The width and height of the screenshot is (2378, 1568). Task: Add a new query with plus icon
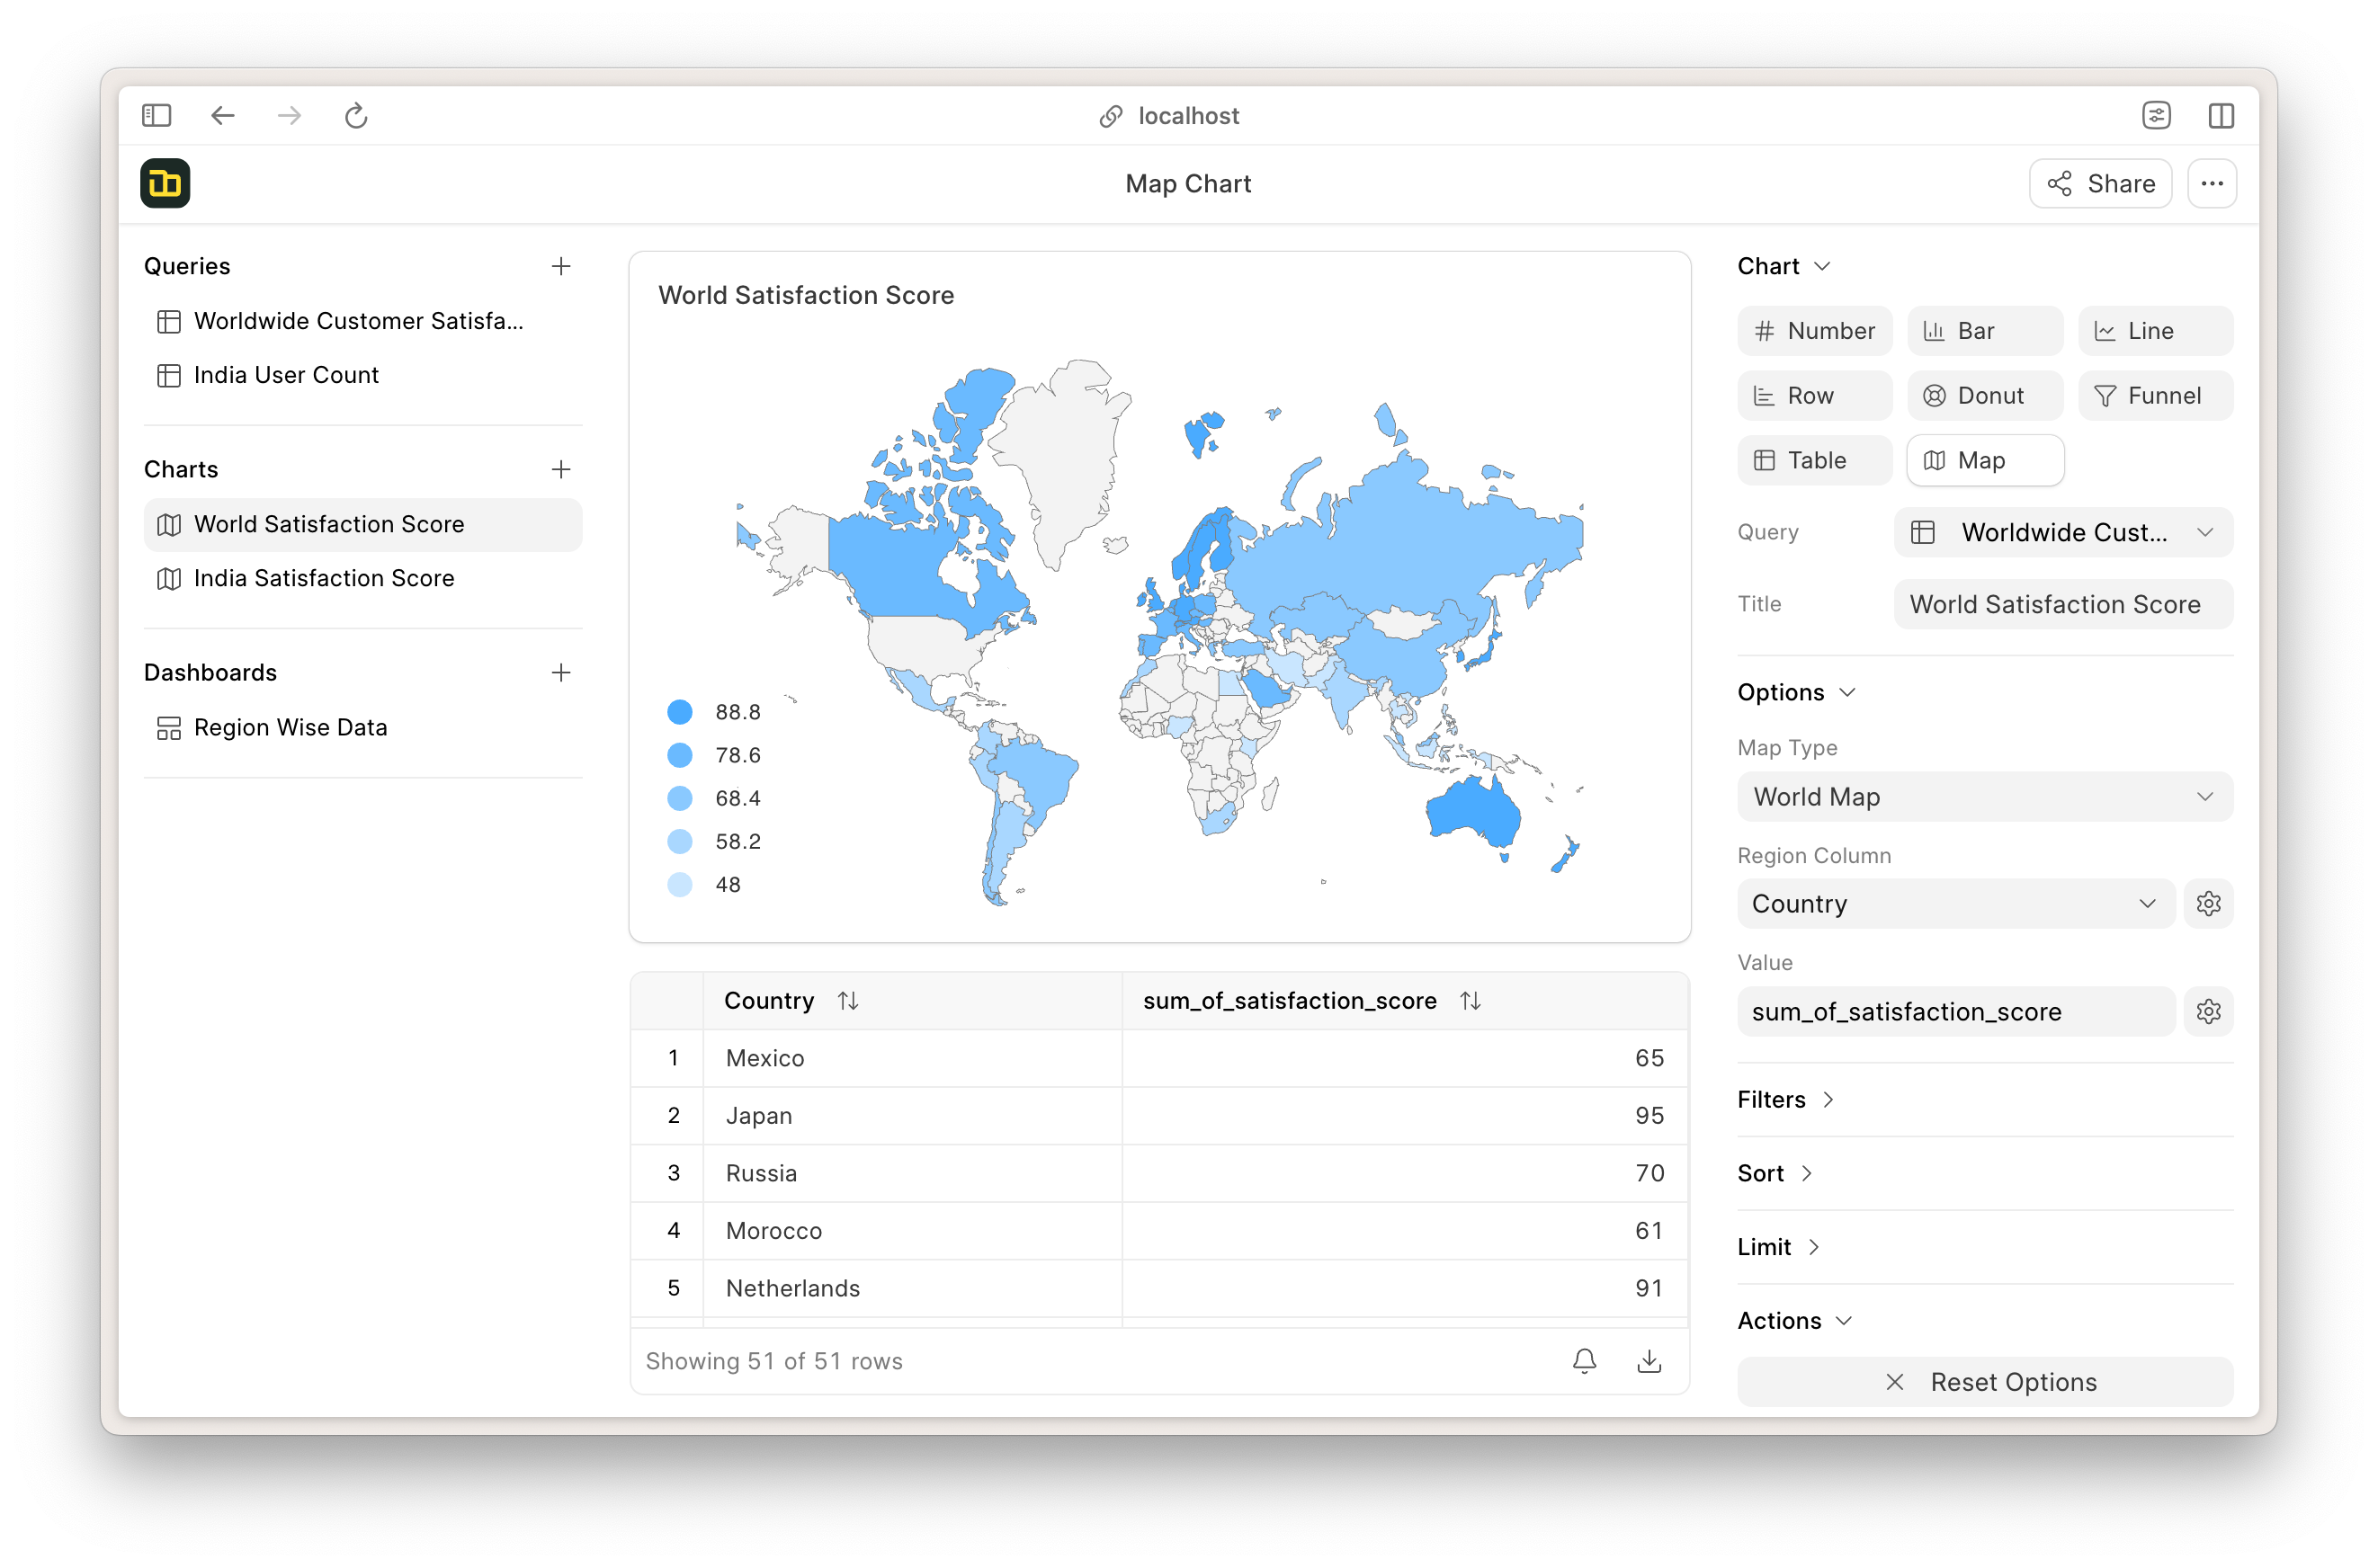coord(561,266)
